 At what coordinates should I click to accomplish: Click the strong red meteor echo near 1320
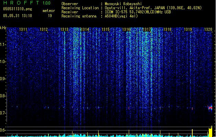210,108
